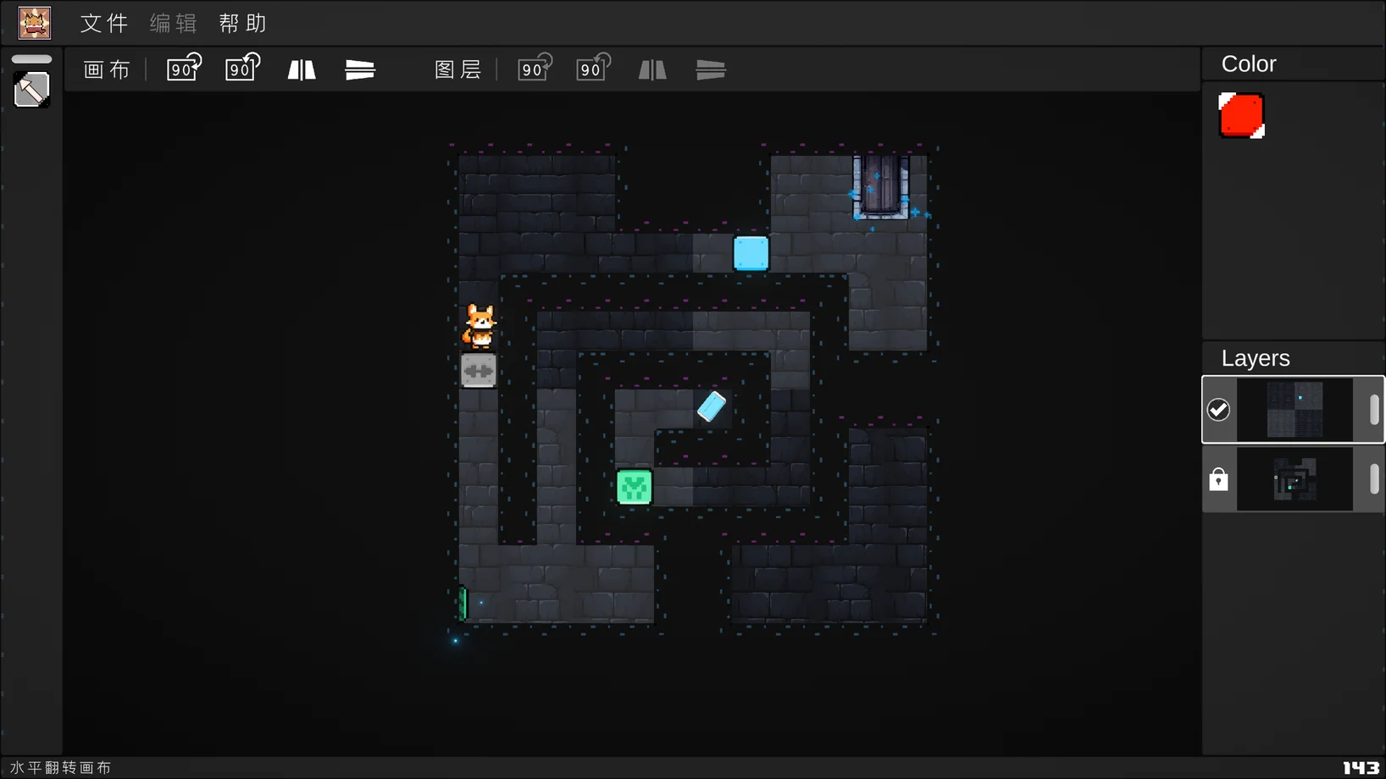
Task: Click the 水平翻转画布 status text
Action: pos(61,768)
